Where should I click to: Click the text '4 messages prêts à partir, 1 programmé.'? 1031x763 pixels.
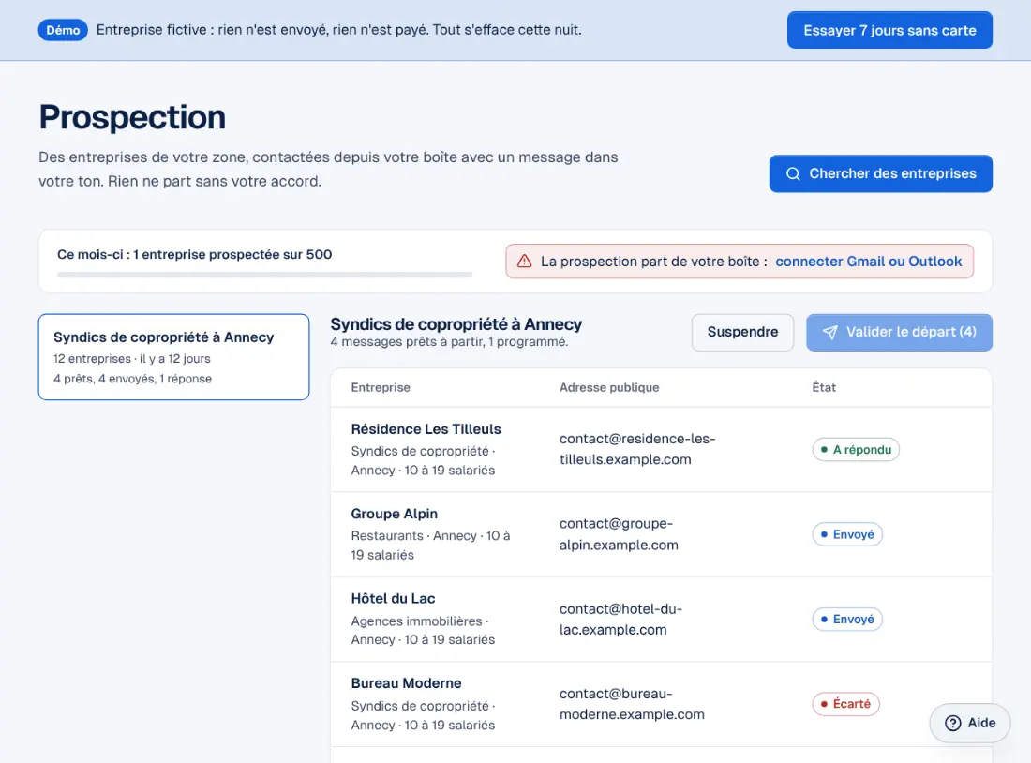coord(449,341)
